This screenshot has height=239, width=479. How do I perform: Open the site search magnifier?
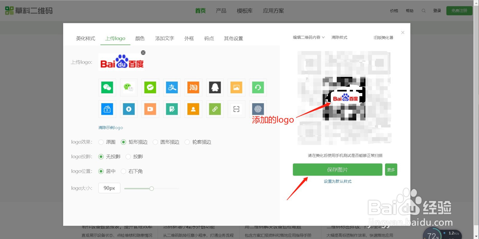(x=424, y=11)
